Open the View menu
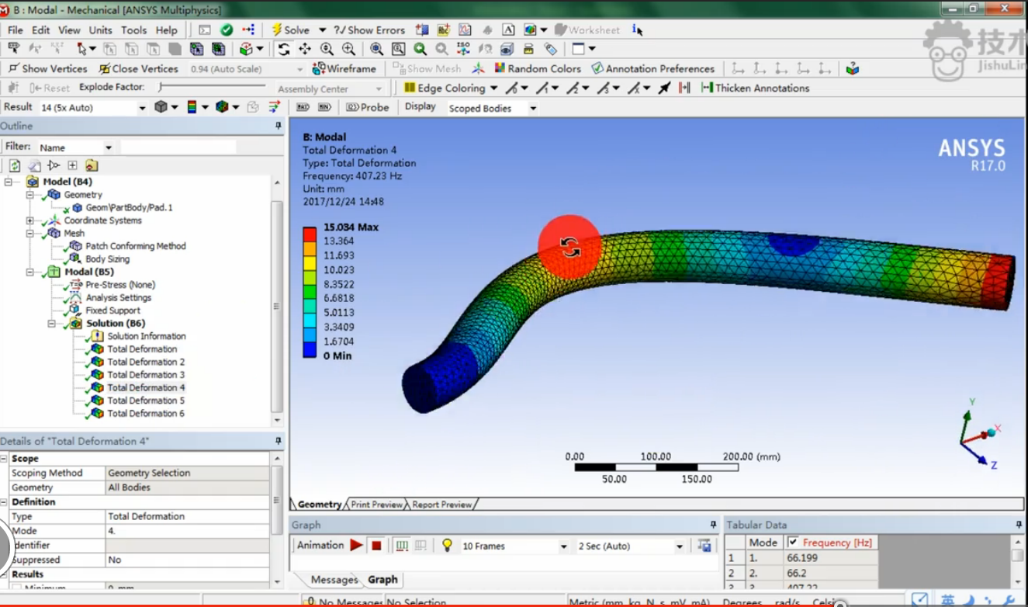This screenshot has width=1028, height=607. 69,30
